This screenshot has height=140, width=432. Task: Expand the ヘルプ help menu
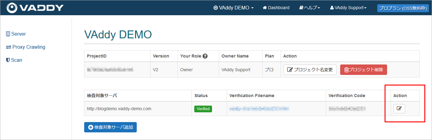310,8
